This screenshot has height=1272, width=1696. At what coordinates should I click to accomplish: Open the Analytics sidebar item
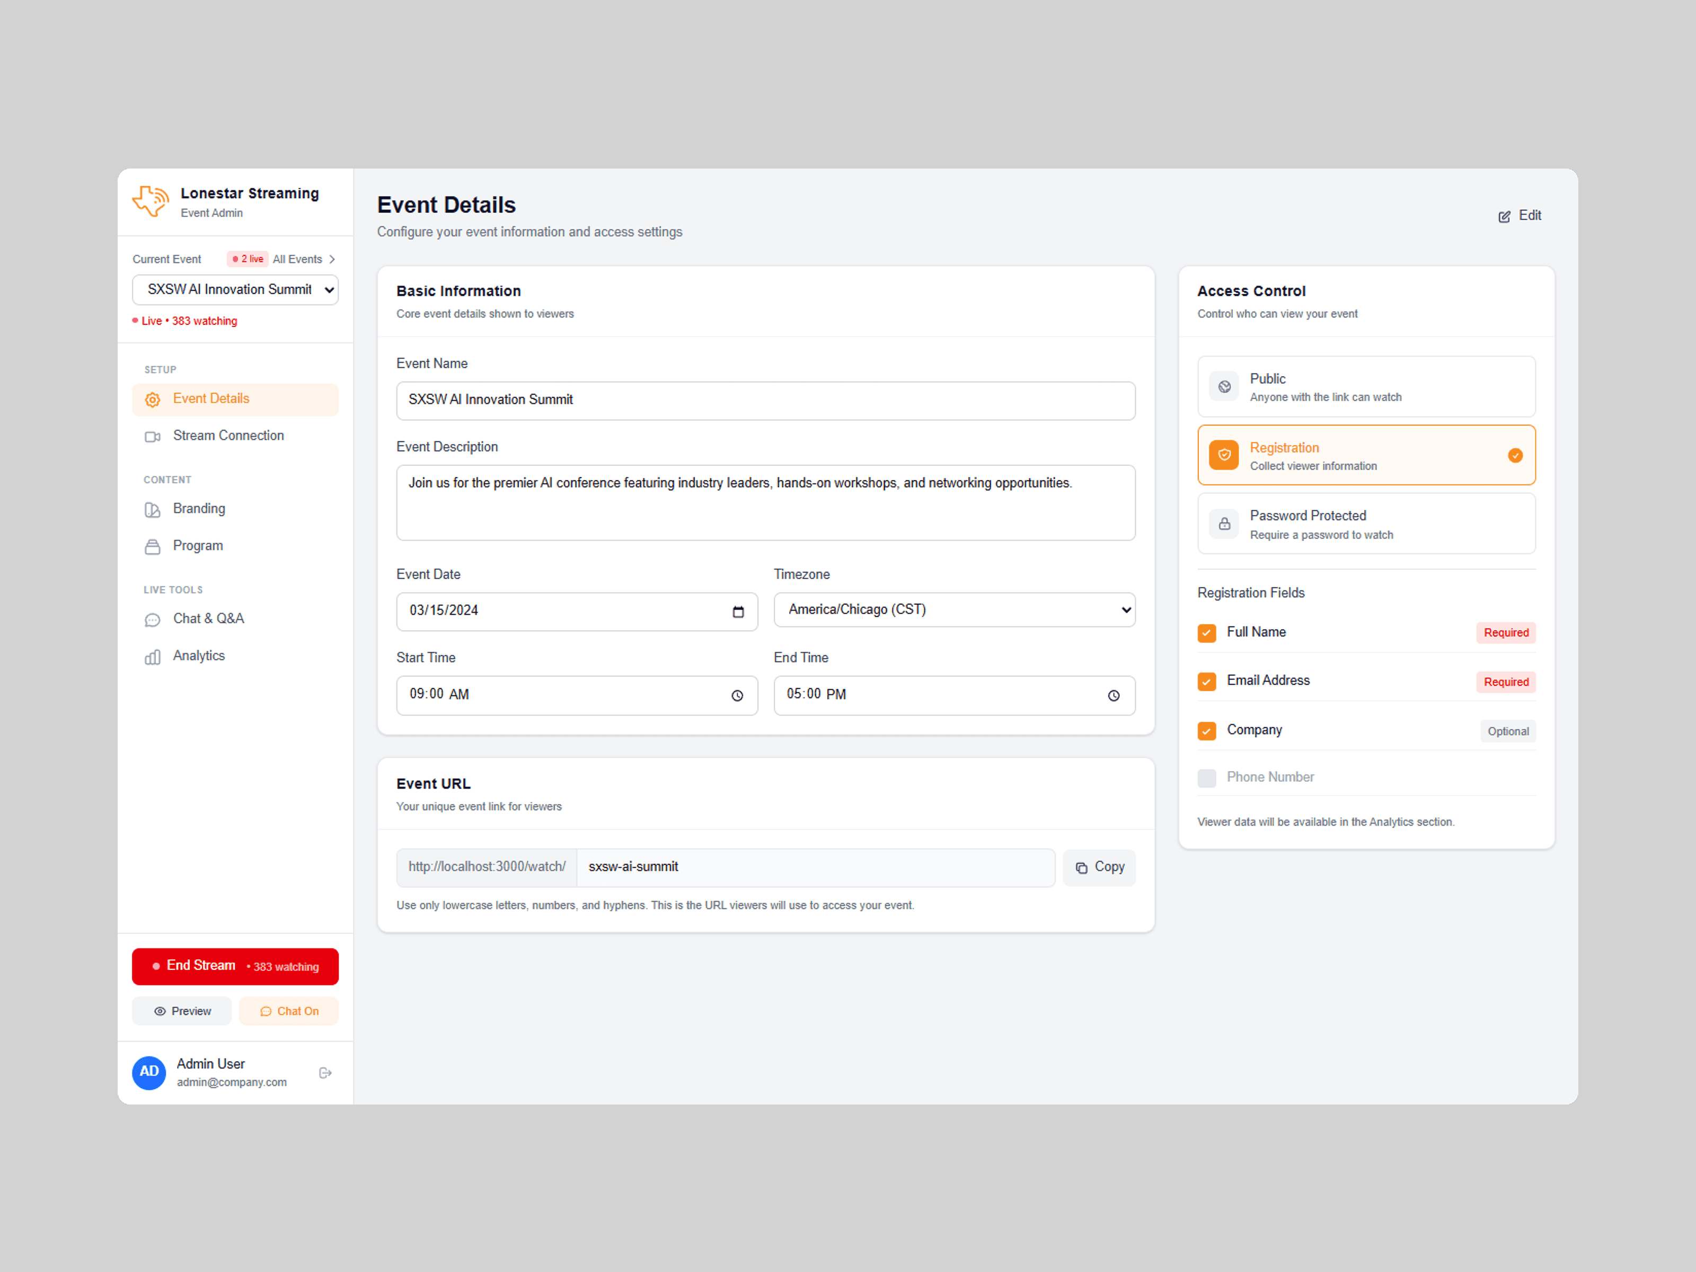(199, 656)
